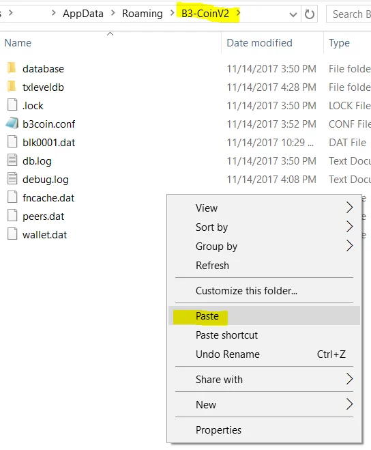Open Properties from the context menu
This screenshot has width=371, height=450.
coord(264,430)
